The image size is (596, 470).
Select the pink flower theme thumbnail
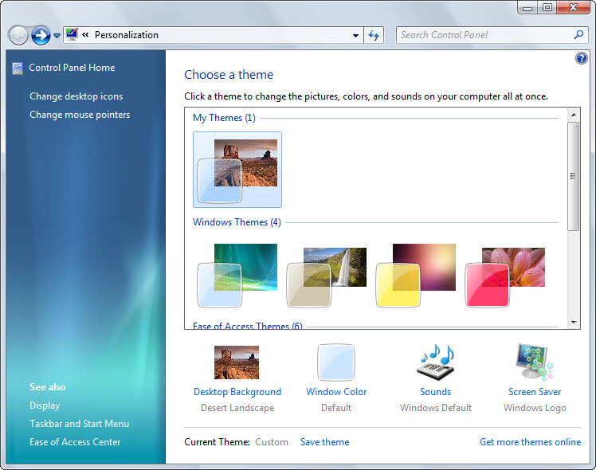coord(505,276)
